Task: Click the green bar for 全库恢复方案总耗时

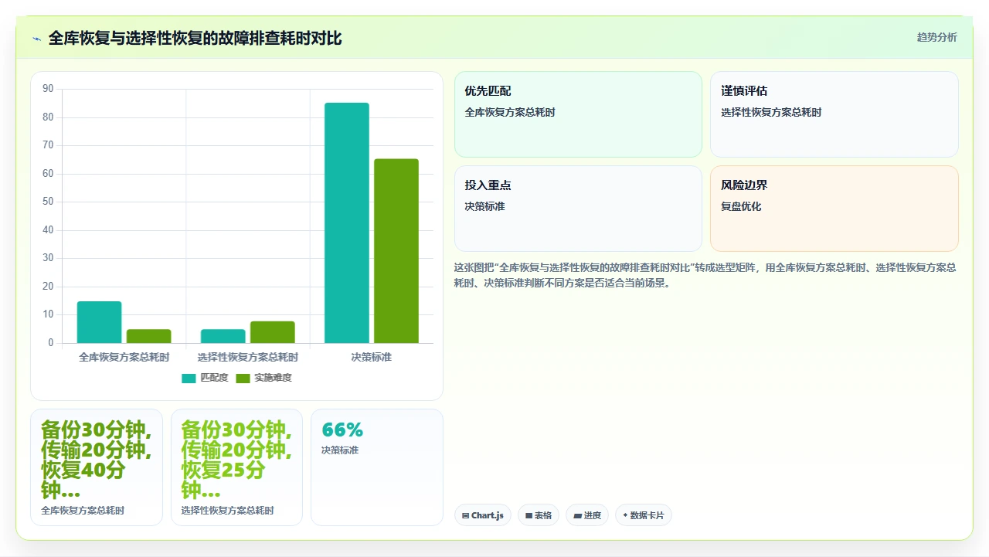Action: pos(148,336)
